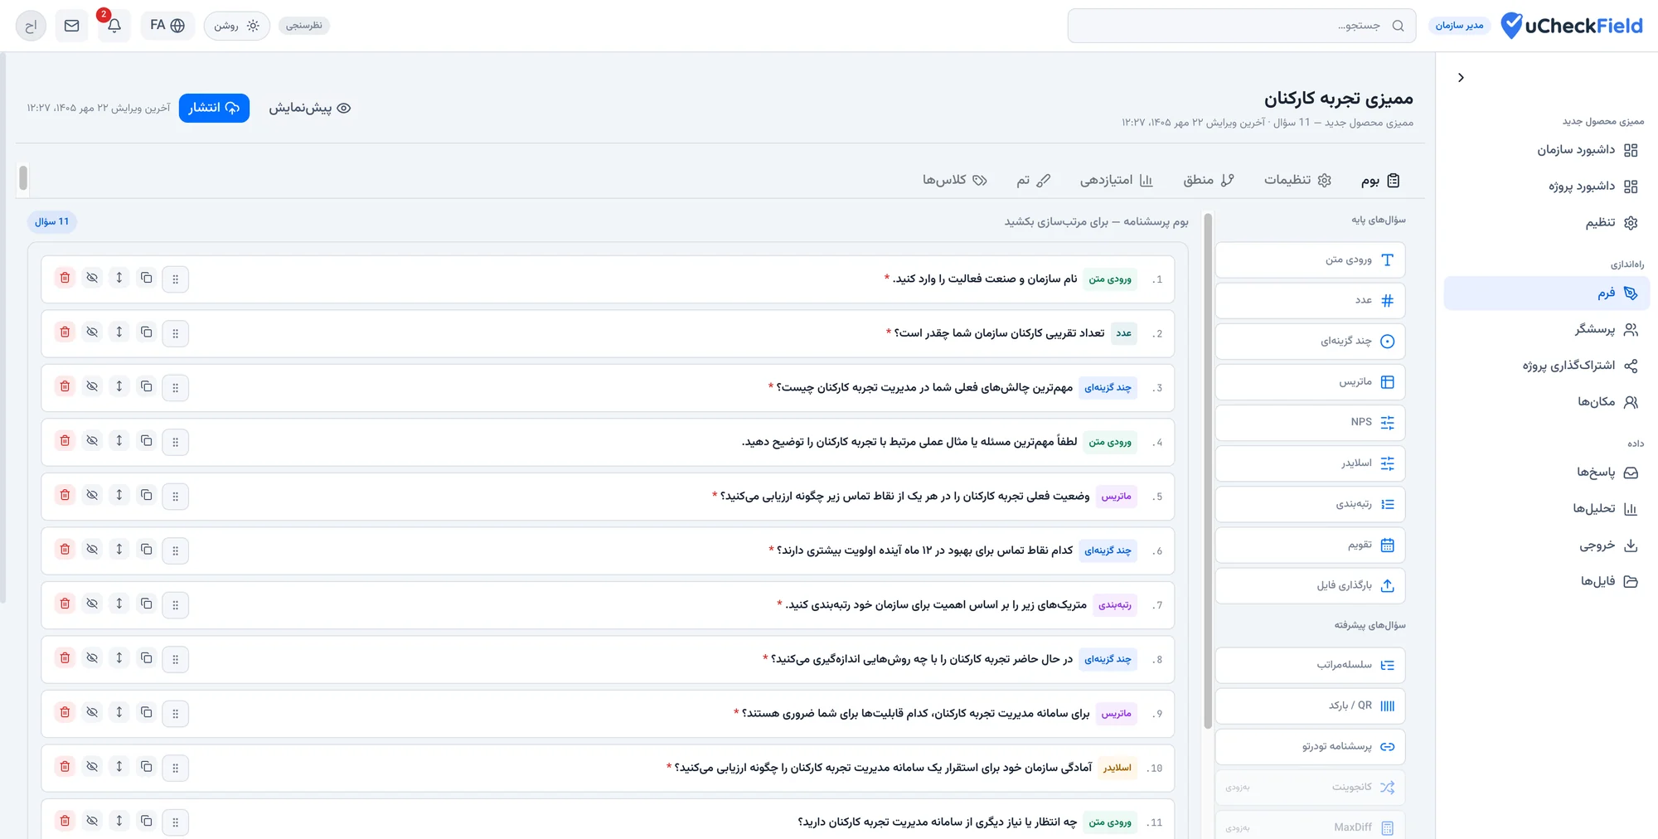This screenshot has width=1658, height=839.
Task: Hide question 5 matrix item
Action: (92, 495)
